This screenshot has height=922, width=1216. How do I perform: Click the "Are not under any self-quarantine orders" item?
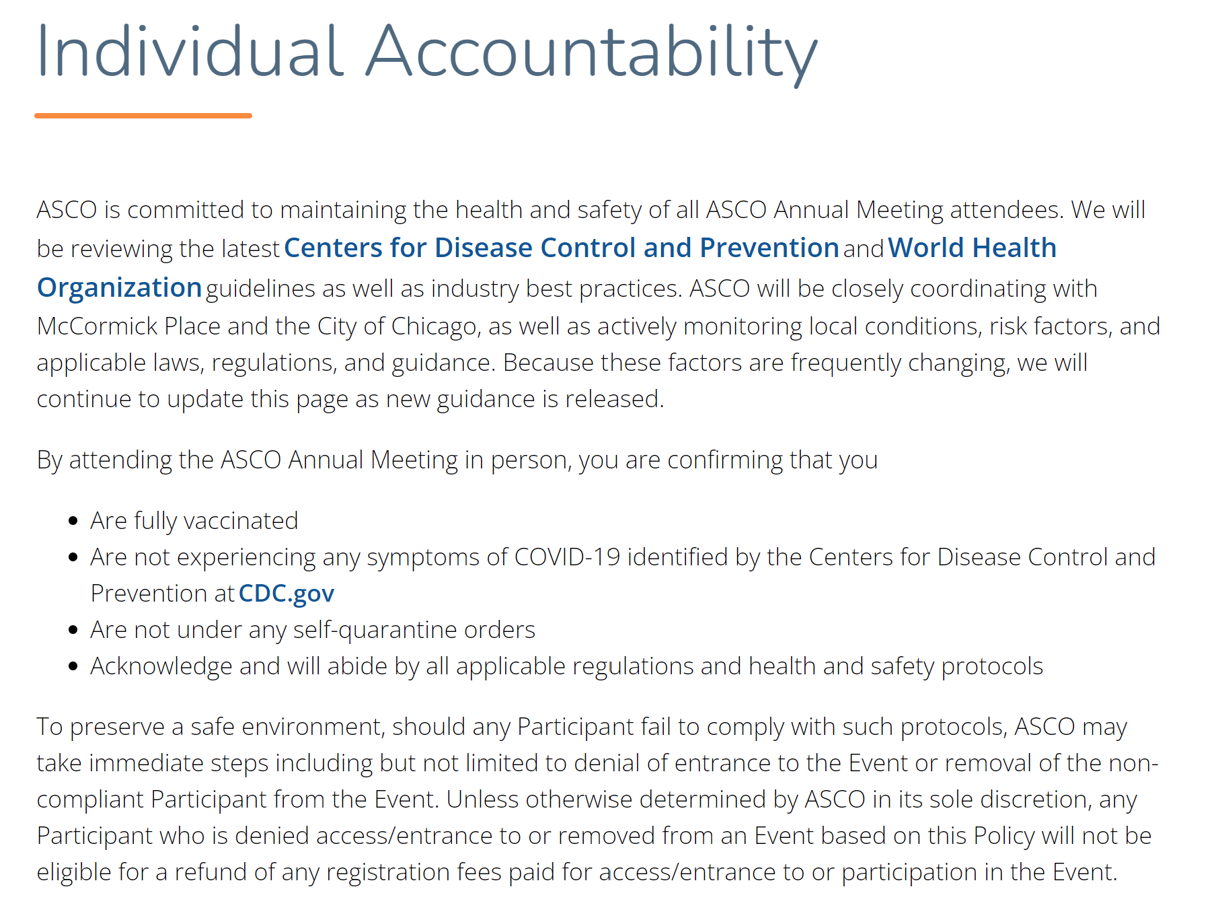[x=313, y=630]
